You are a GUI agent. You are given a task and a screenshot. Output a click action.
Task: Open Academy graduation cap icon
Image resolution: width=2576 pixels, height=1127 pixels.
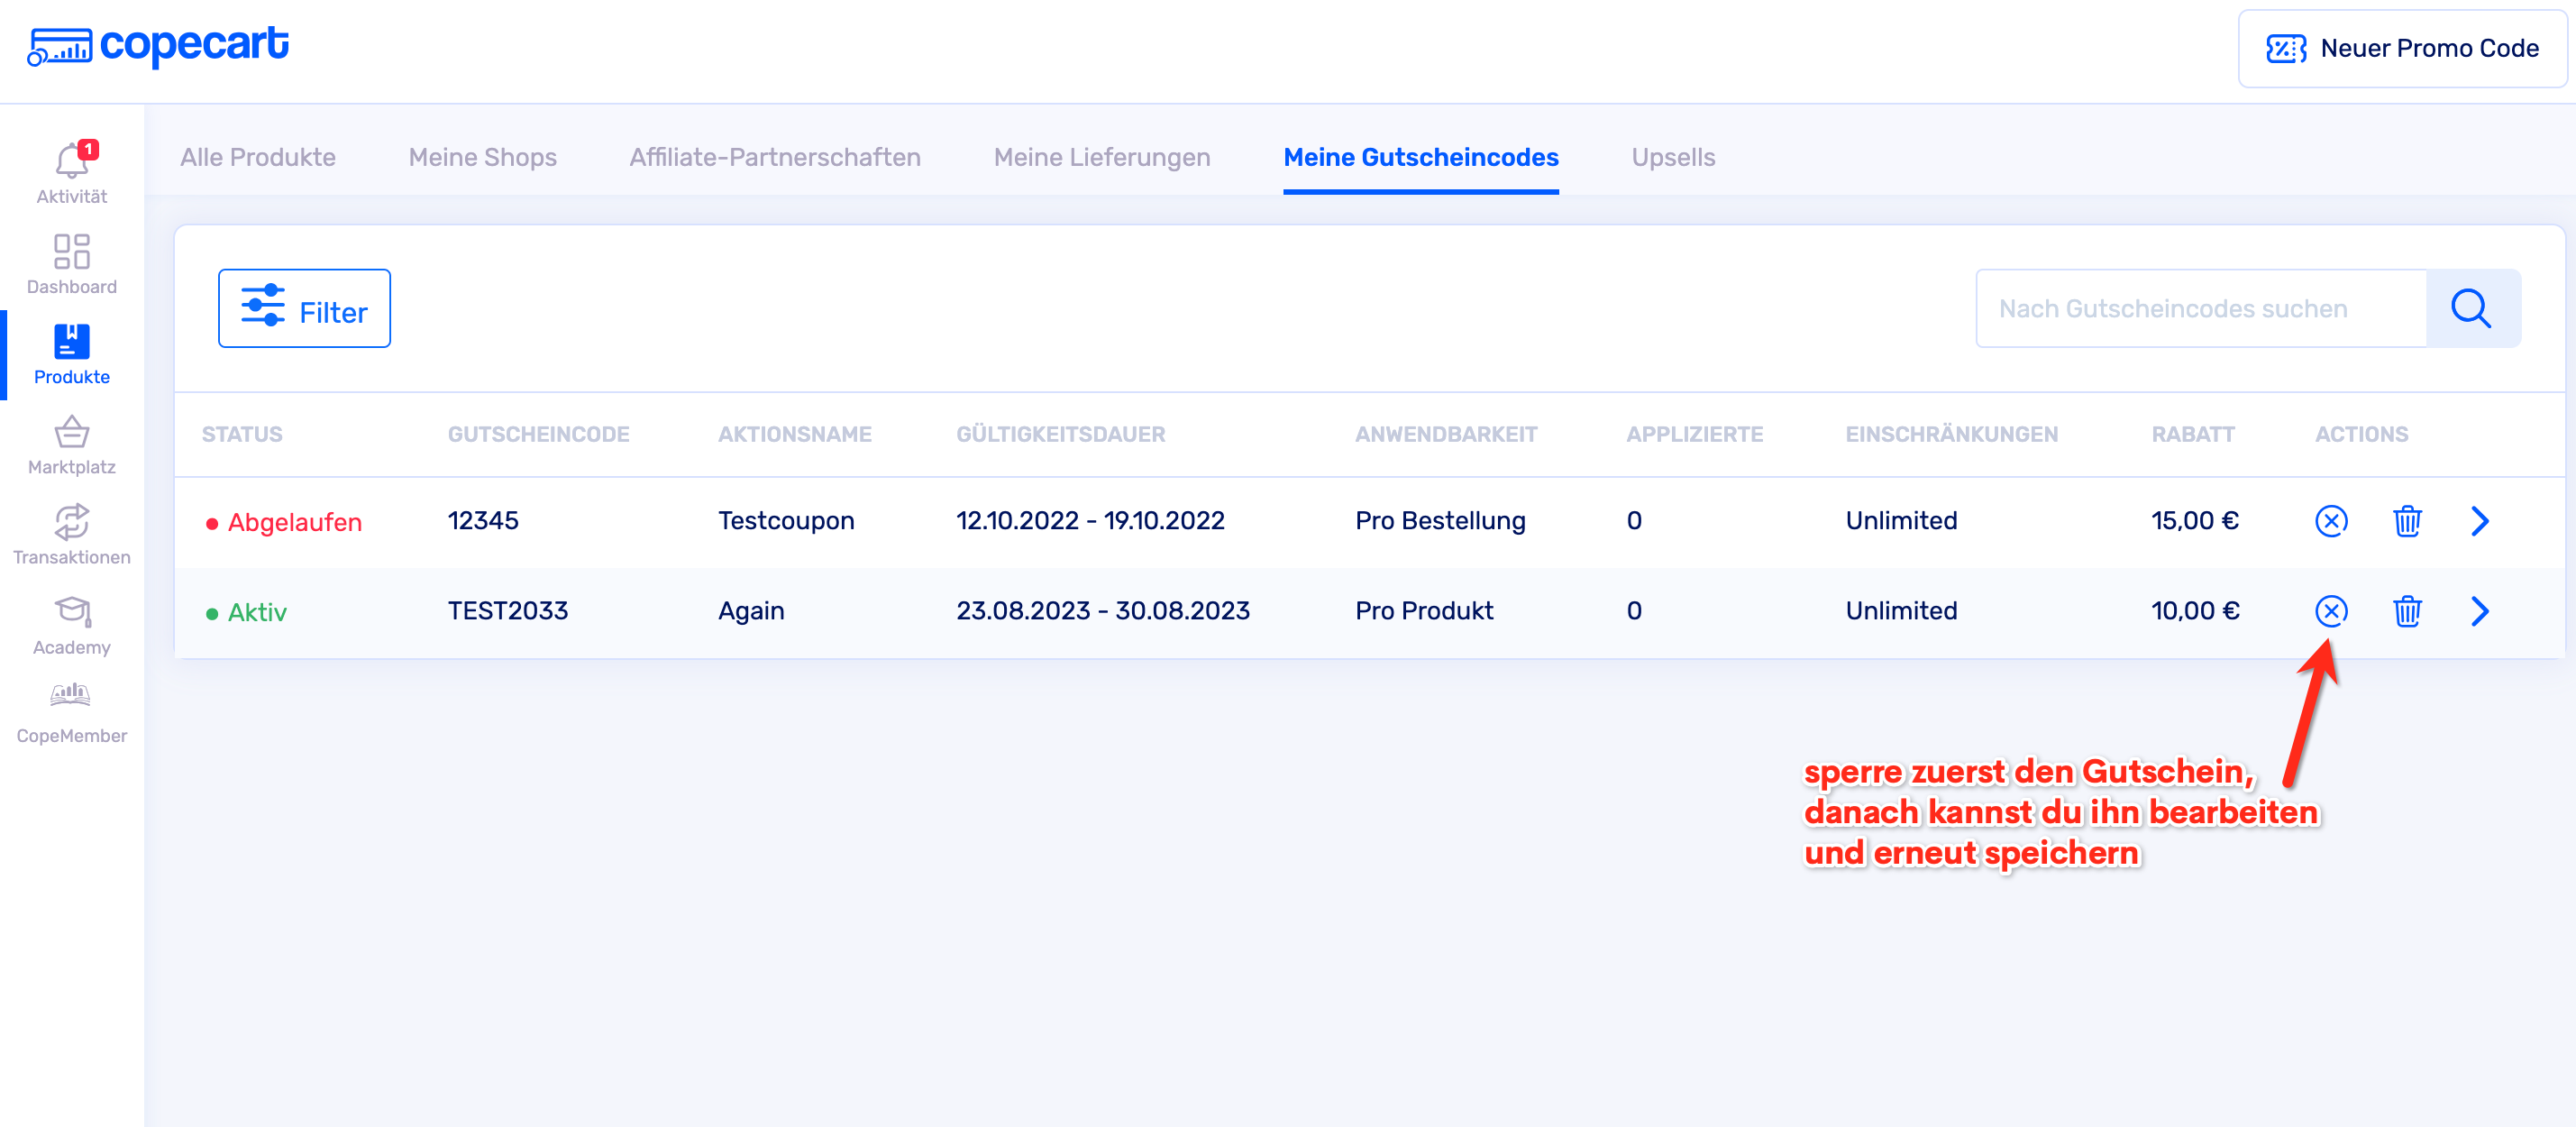71,624
